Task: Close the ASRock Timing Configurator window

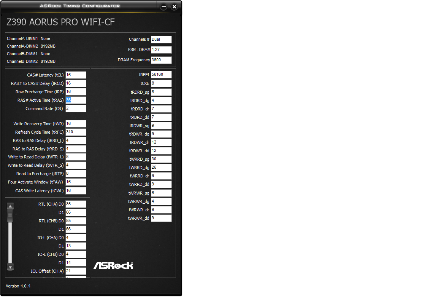Action: pyautogui.click(x=174, y=7)
